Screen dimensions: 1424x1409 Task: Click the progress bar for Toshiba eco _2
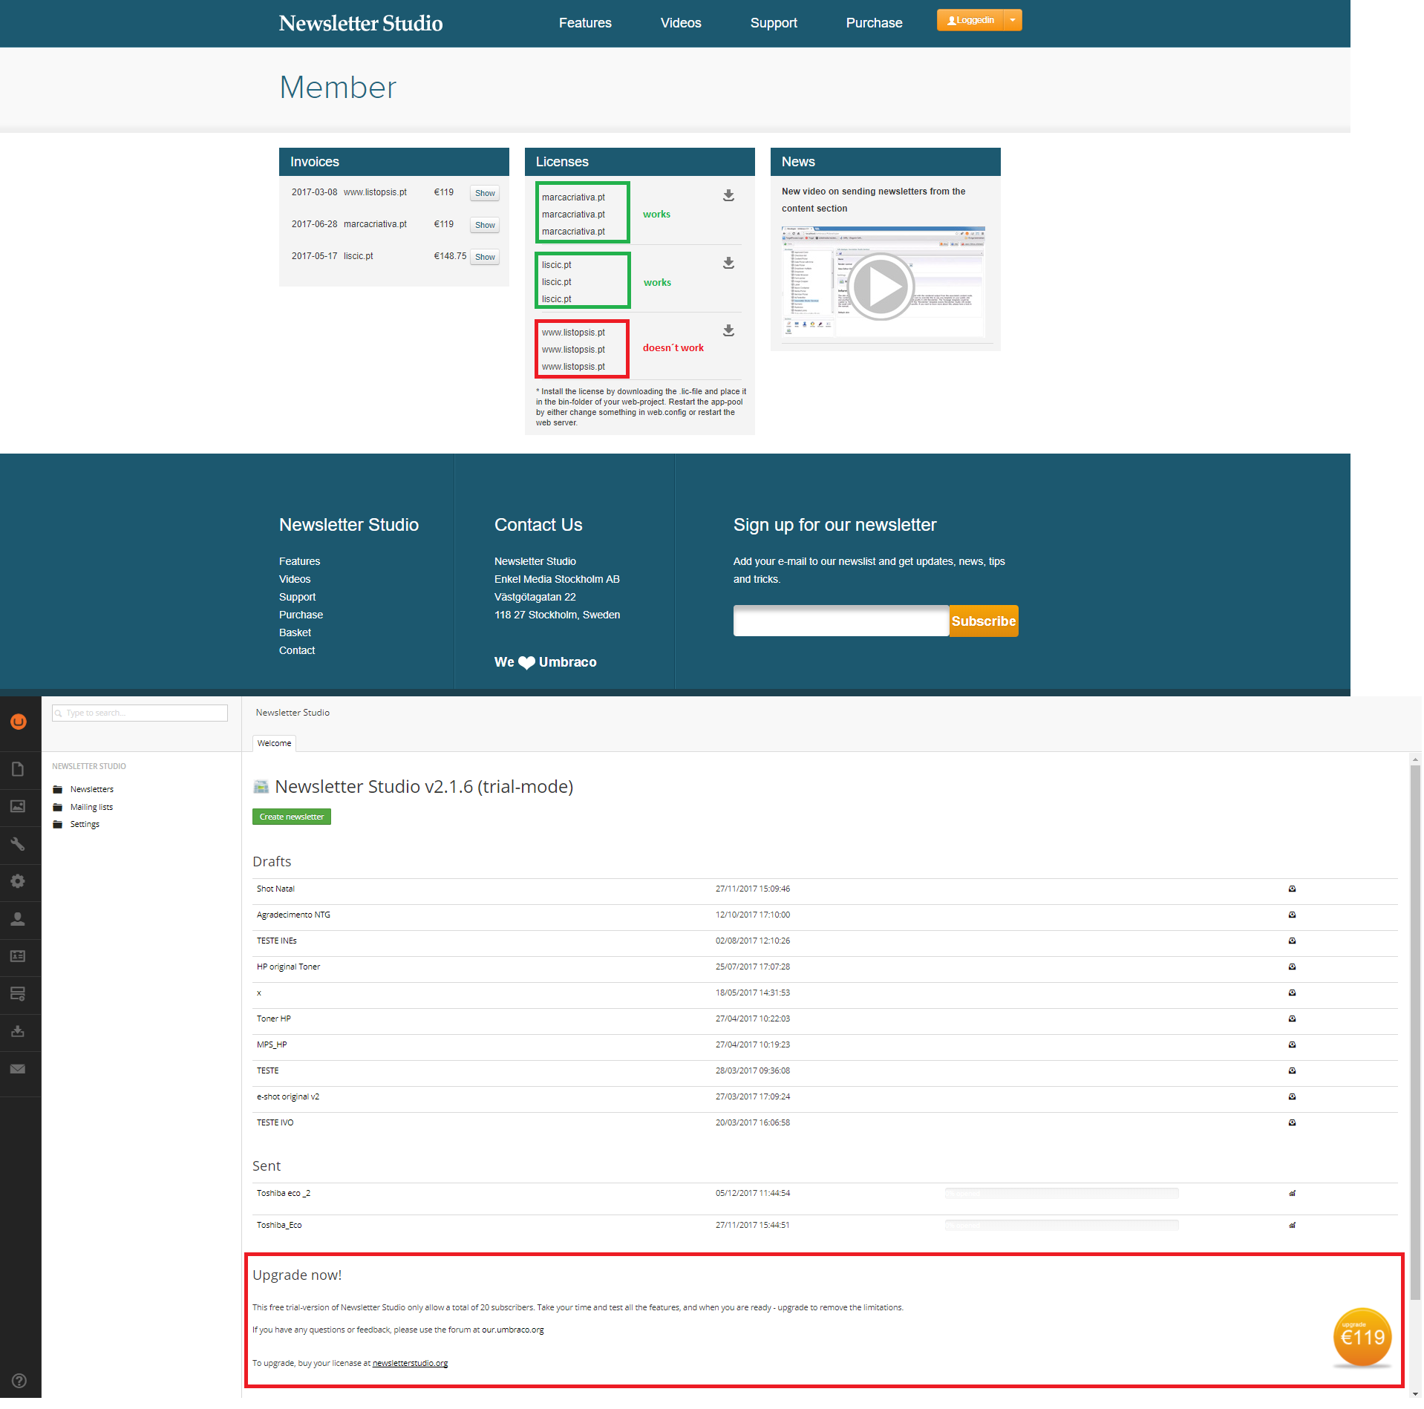click(x=1062, y=1194)
